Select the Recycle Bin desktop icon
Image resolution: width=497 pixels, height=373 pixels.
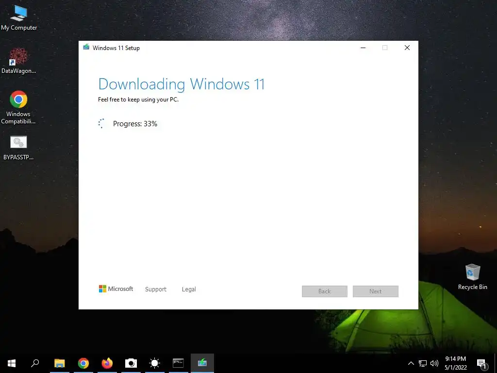[x=472, y=276]
